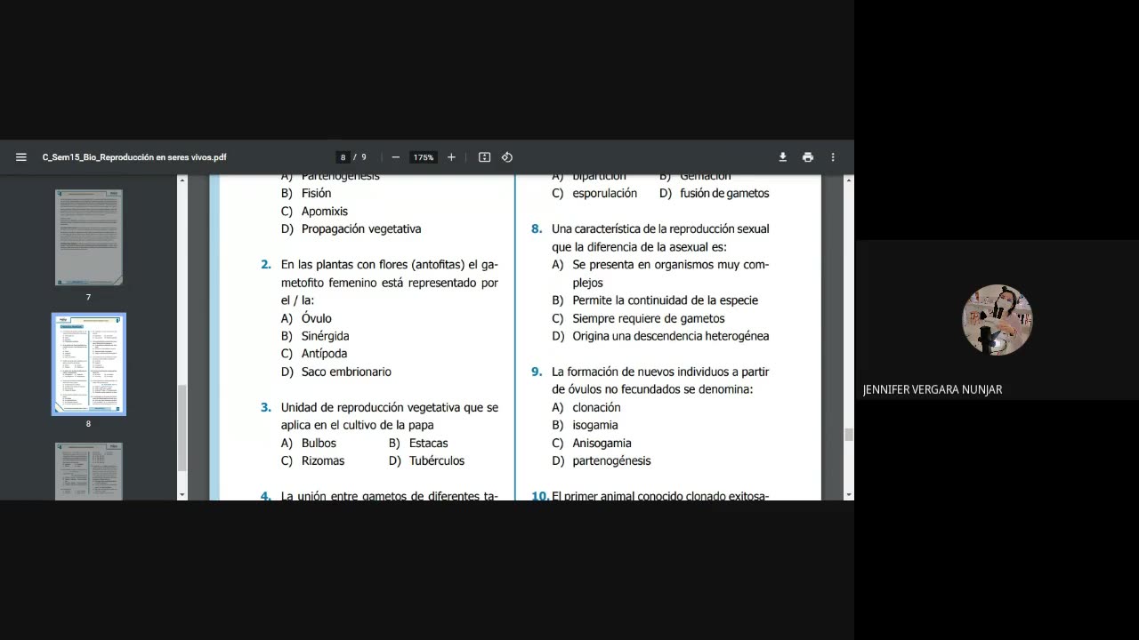The height and width of the screenshot is (640, 1139).
Task: Zoom in with the plus button
Action: click(x=451, y=157)
